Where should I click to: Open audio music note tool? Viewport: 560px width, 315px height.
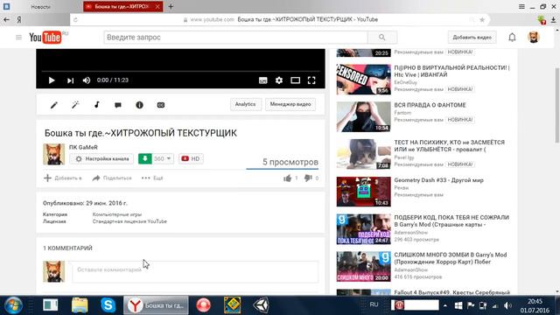(x=97, y=105)
